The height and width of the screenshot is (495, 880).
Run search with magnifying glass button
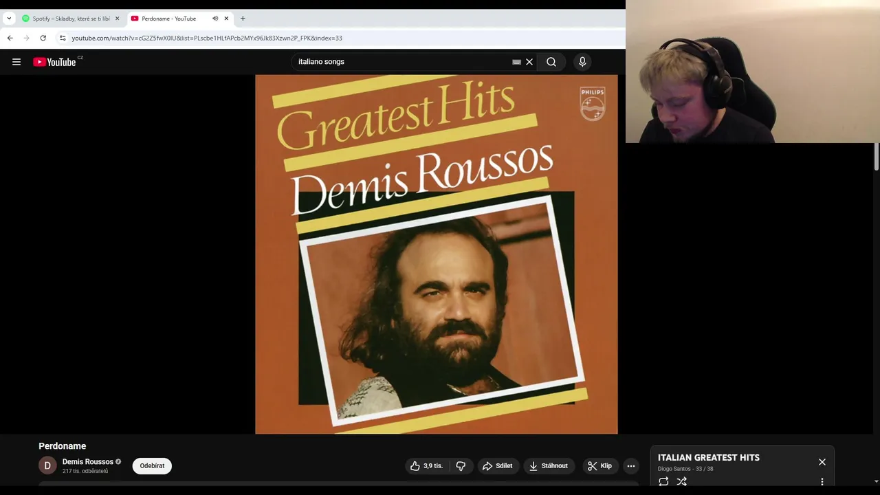pyautogui.click(x=551, y=62)
